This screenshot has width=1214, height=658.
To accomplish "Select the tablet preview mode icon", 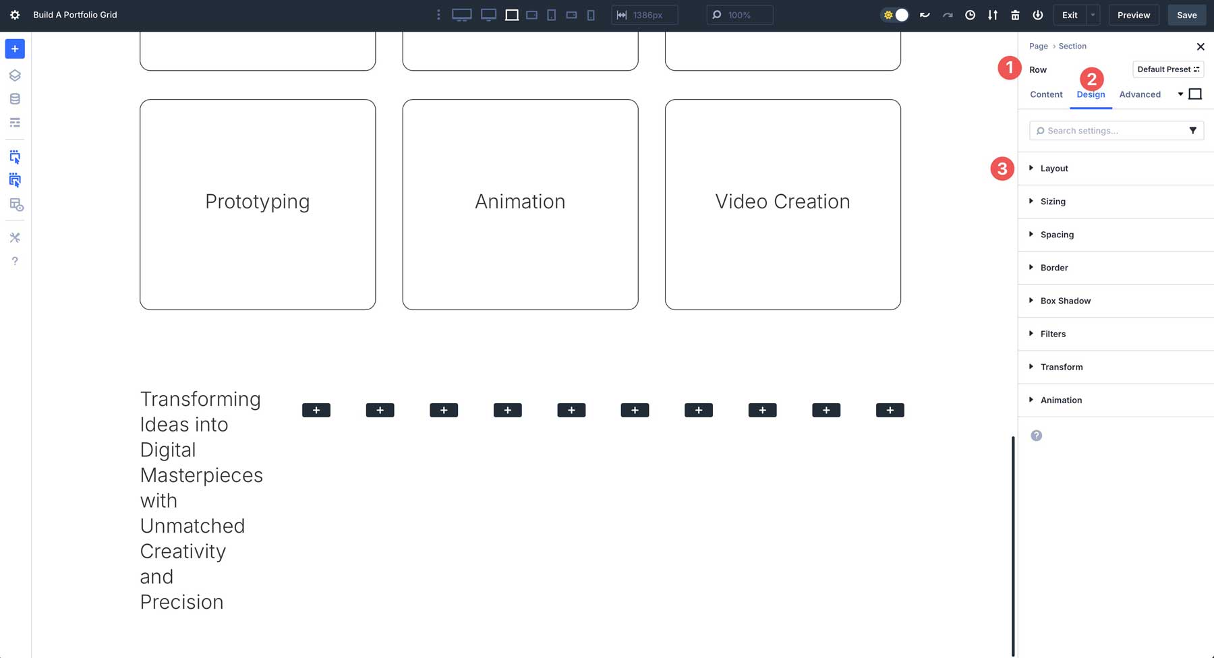I will [x=552, y=14].
